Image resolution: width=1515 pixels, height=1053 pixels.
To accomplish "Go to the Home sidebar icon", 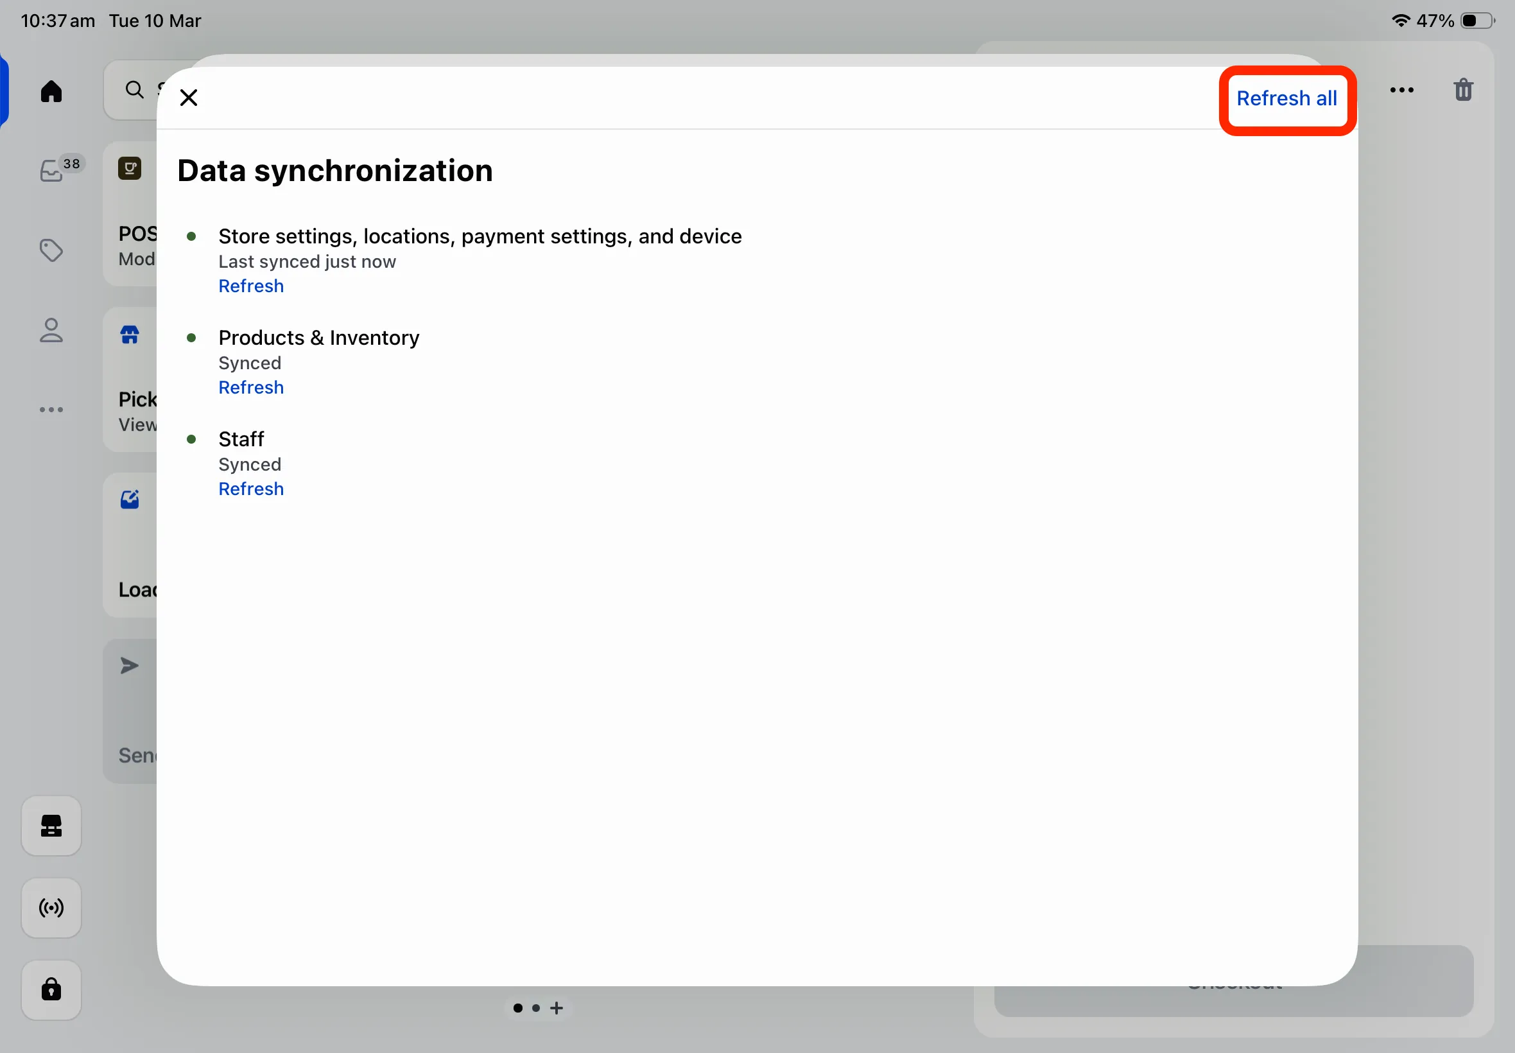I will pyautogui.click(x=51, y=91).
